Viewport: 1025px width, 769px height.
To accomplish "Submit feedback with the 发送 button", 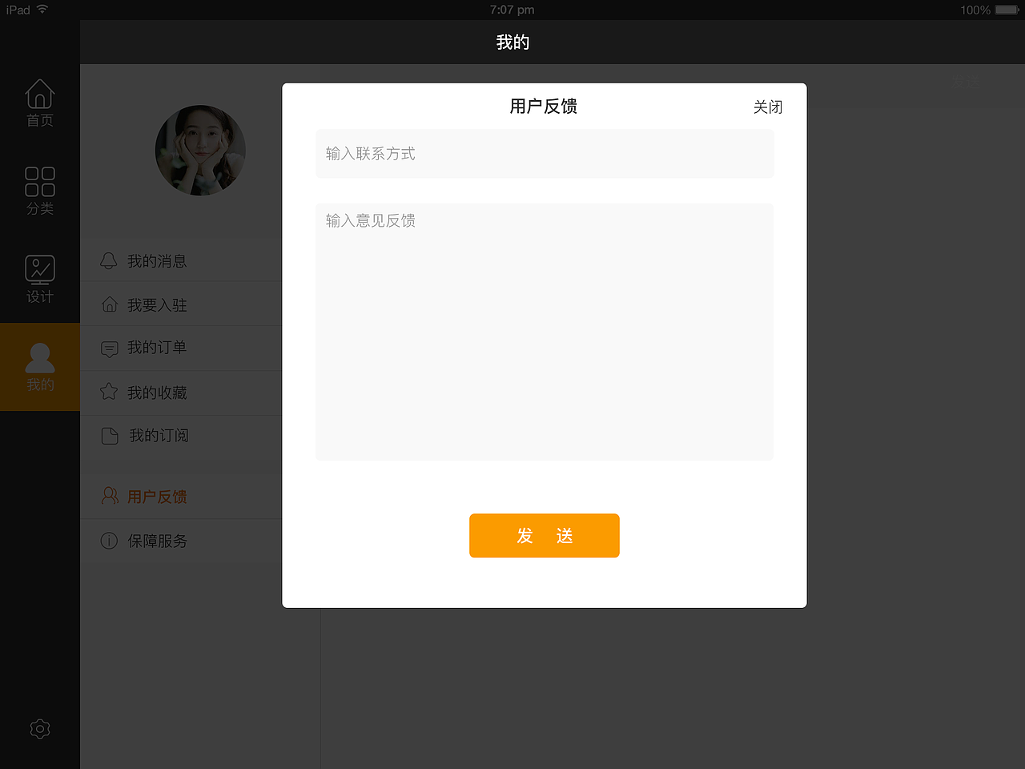I will click(545, 535).
